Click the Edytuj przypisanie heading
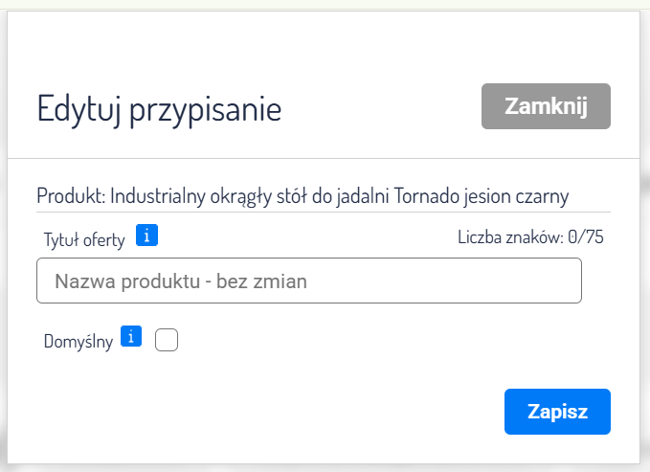The image size is (650, 472). coord(159,108)
